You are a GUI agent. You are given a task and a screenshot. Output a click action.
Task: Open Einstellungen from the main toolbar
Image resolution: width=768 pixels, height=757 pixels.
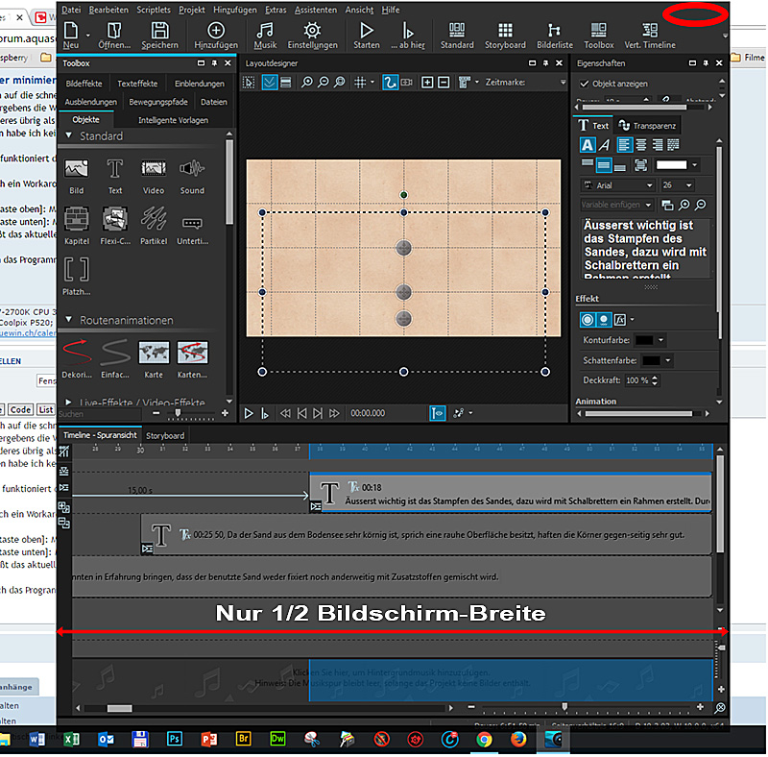(x=312, y=36)
